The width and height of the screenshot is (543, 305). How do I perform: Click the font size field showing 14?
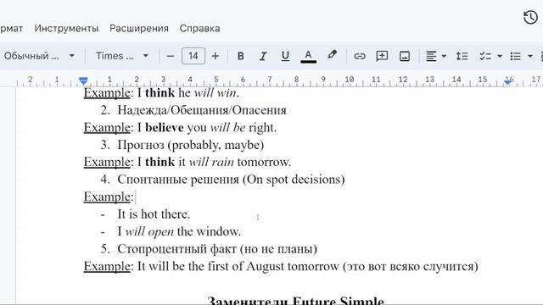point(193,56)
